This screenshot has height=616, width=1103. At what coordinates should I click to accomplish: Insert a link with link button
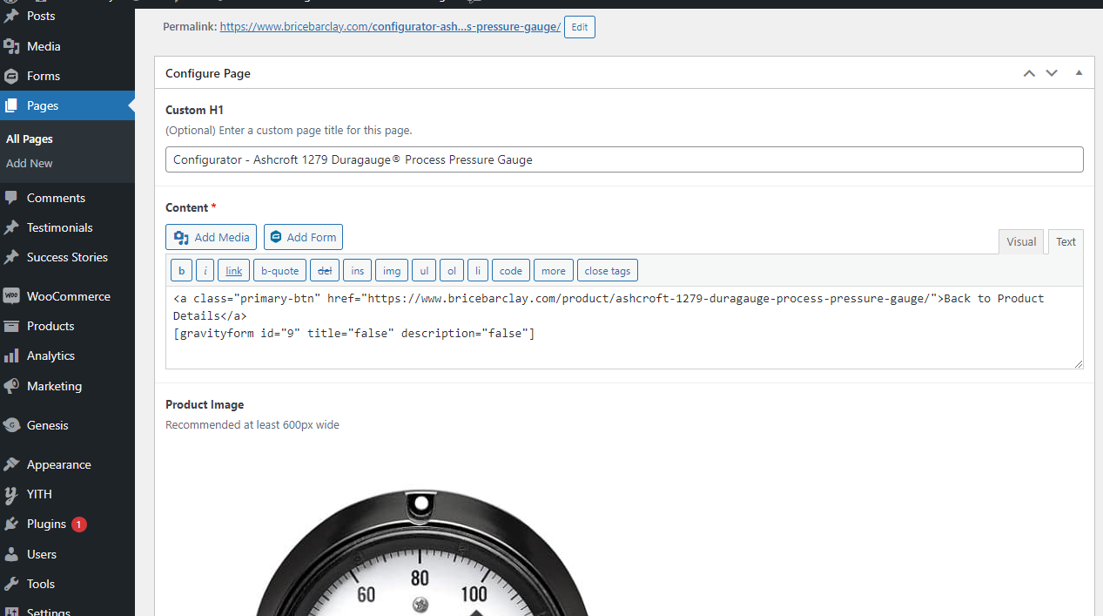234,271
